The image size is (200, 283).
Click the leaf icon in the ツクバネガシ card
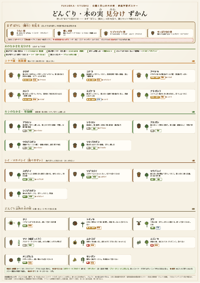[x=83, y=145]
